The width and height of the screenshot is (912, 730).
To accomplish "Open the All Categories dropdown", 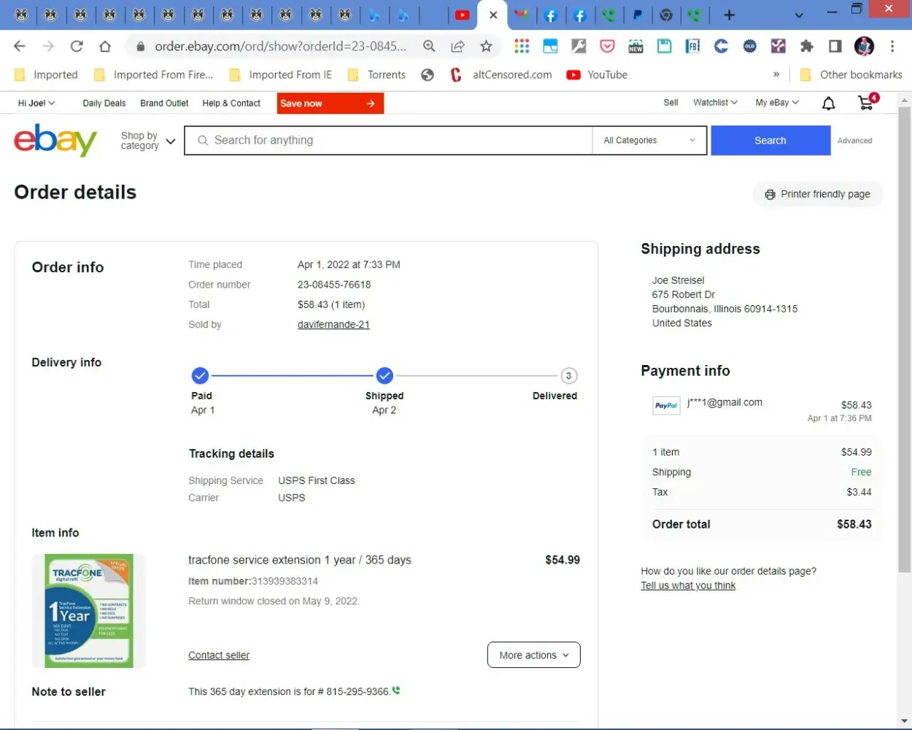I will coord(649,140).
